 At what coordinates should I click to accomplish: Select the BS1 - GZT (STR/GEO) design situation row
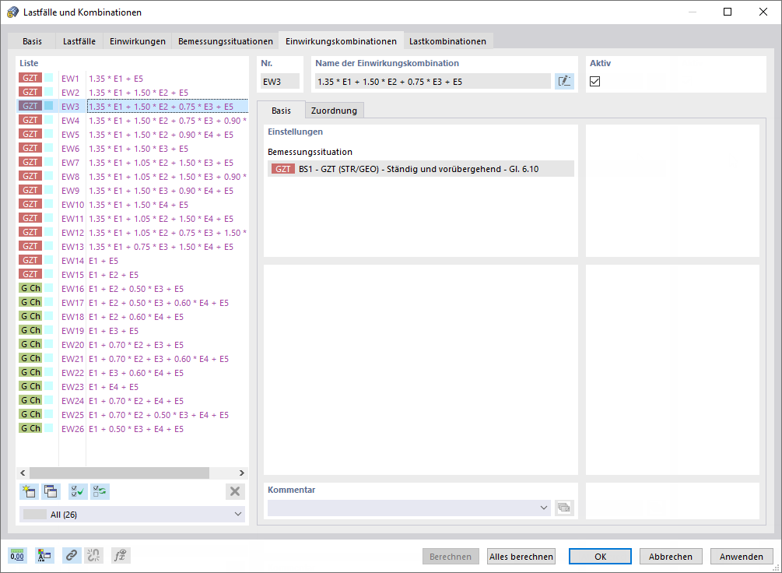click(421, 169)
